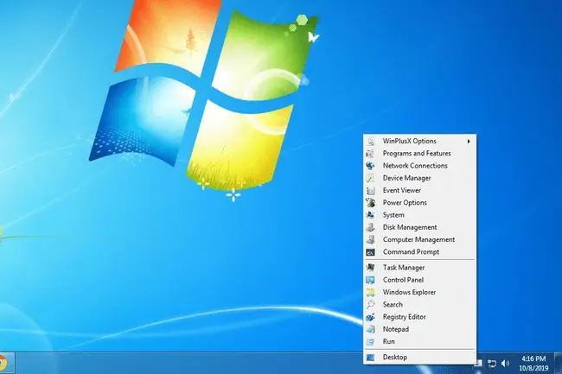Click the Show desktop button at taskbar end

coord(558,363)
